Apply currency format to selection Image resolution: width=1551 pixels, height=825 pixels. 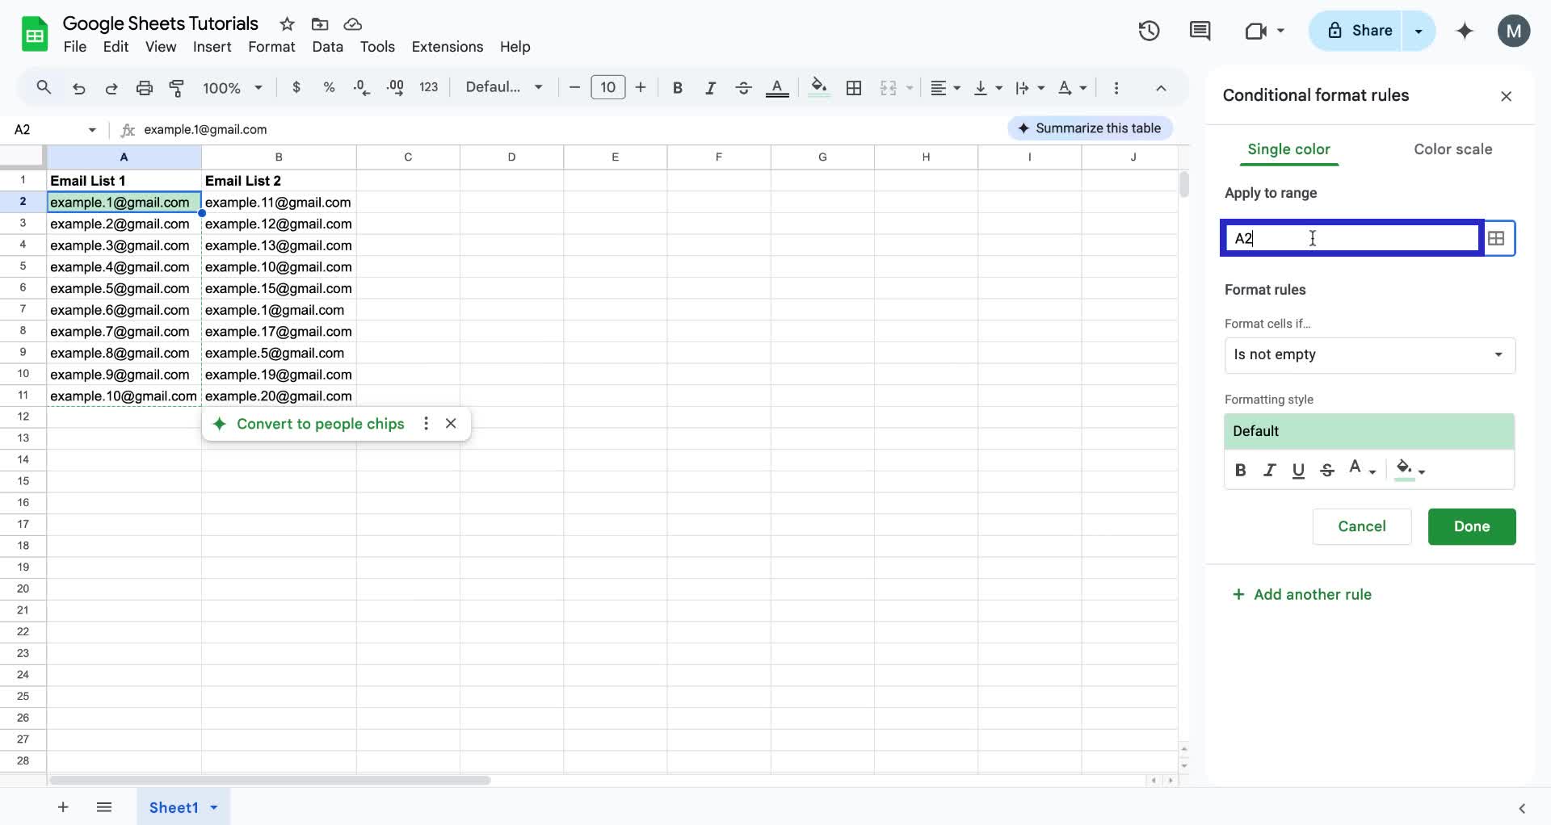coord(296,87)
